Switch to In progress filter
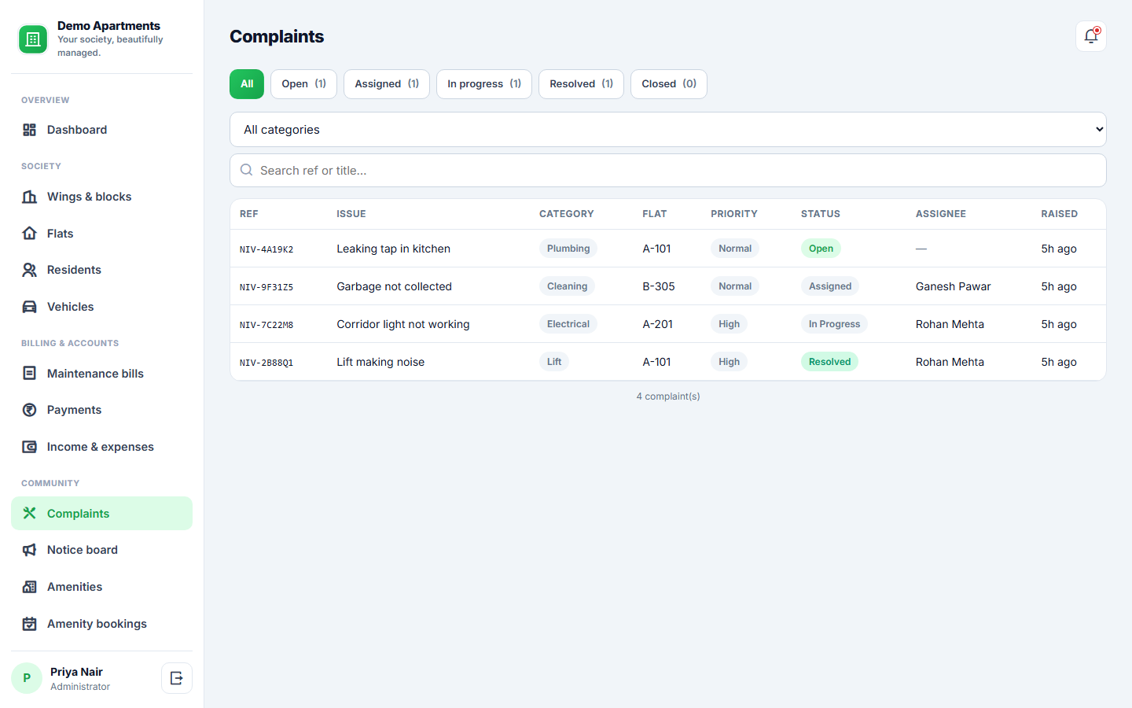Image resolution: width=1132 pixels, height=708 pixels. coord(484,84)
